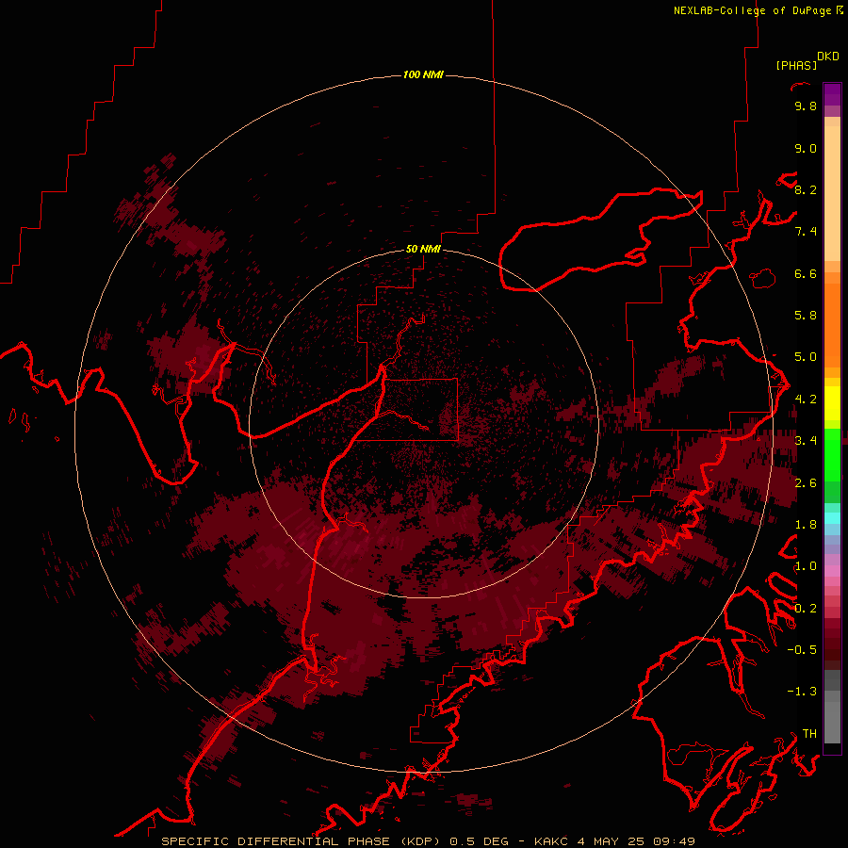The height and width of the screenshot is (848, 848).
Task: Click the 1.8 scale label
Action: pos(806,524)
